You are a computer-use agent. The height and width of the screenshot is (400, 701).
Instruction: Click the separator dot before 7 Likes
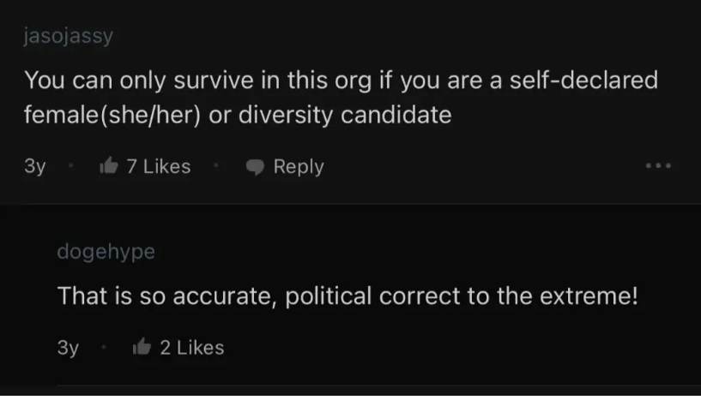point(70,166)
